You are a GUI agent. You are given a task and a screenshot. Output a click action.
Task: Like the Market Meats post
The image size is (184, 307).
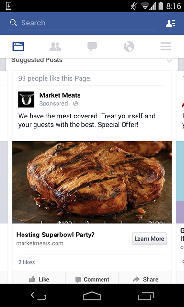(39, 279)
